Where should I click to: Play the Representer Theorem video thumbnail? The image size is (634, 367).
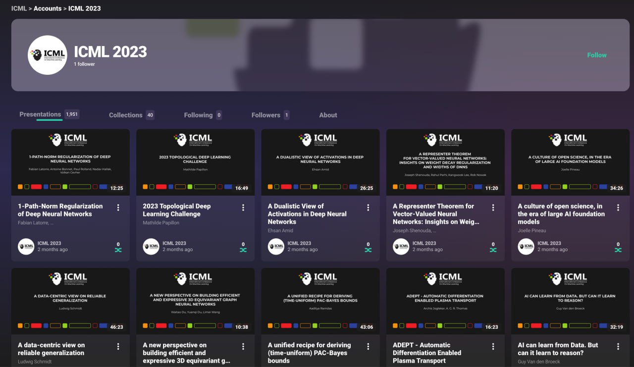coord(445,162)
